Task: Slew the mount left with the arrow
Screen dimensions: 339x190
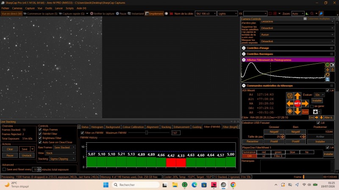Action: coord(290,103)
